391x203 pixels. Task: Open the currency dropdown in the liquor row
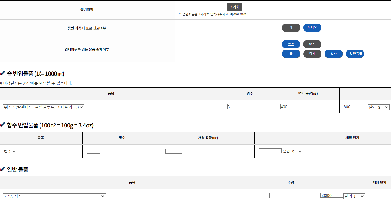(x=378, y=107)
